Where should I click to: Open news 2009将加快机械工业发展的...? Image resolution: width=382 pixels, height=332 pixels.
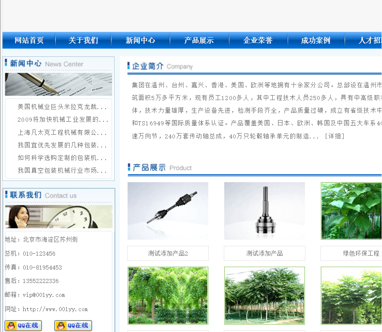[x=63, y=120]
